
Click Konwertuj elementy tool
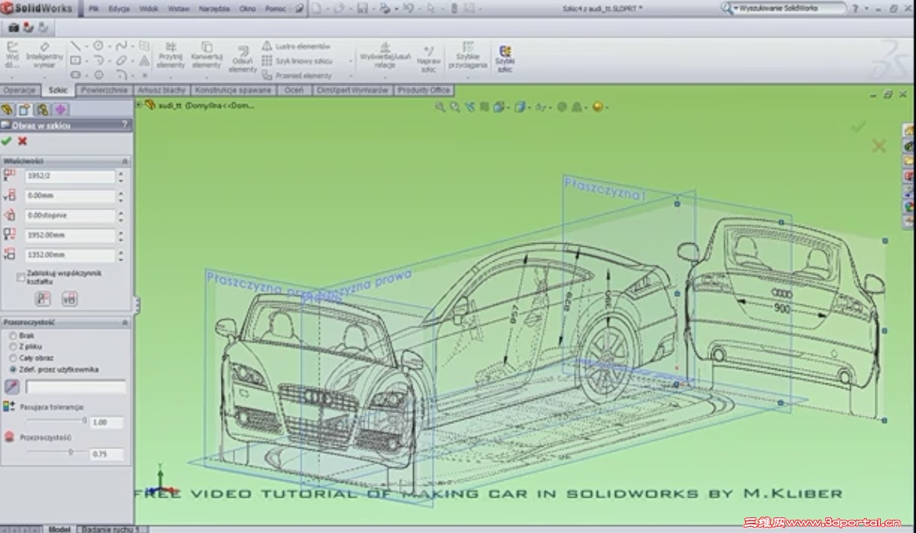[206, 55]
